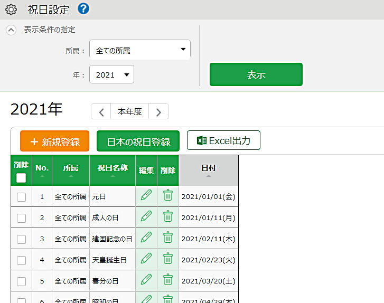384x303 pixels.
Task: Sort the table by 祝日名称 column header
Action: pos(113,171)
